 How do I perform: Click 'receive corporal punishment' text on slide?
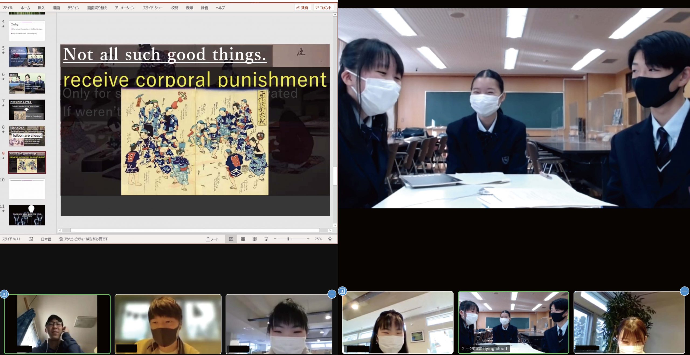195,80
